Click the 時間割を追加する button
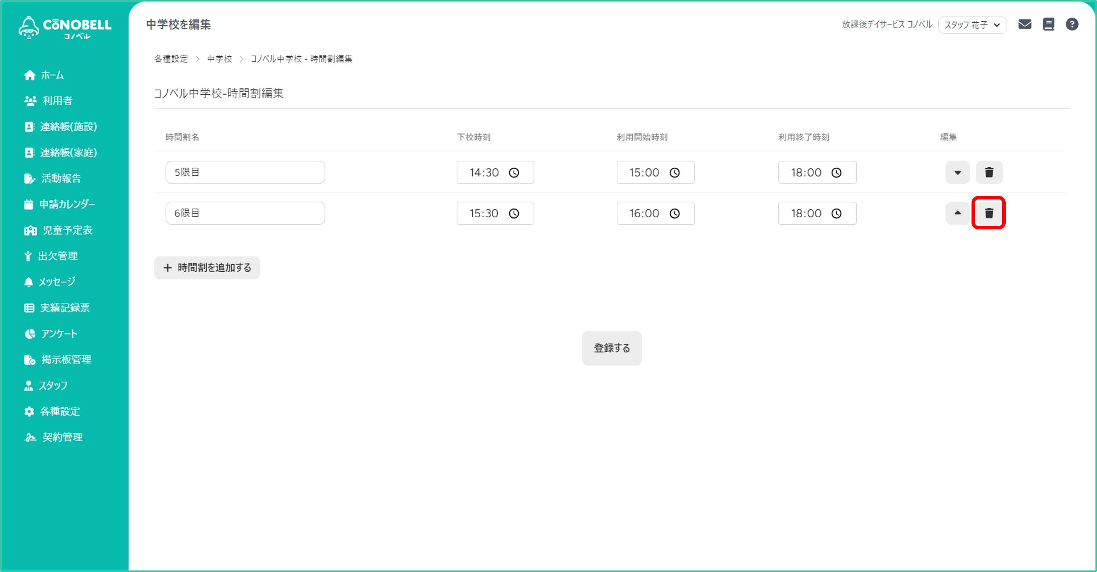Image resolution: width=1097 pixels, height=572 pixels. (207, 267)
